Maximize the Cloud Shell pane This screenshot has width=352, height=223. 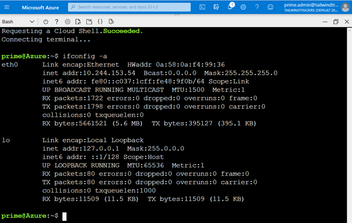click(336, 22)
